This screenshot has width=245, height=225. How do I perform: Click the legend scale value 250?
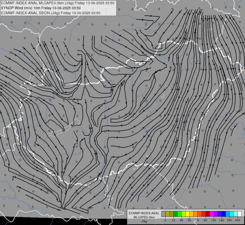point(229,220)
